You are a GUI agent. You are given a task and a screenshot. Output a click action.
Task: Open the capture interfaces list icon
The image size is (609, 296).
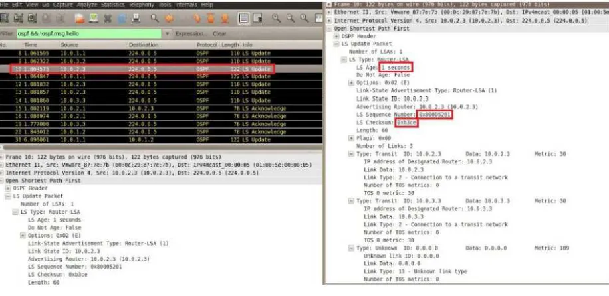tap(4, 18)
